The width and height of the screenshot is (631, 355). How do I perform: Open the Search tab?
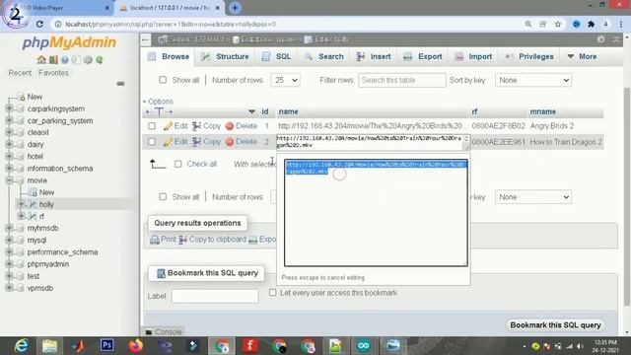coord(324,57)
